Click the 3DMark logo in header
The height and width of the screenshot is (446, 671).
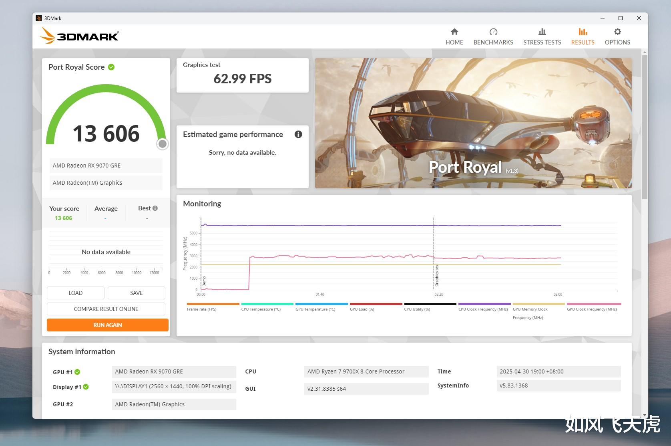pyautogui.click(x=79, y=36)
